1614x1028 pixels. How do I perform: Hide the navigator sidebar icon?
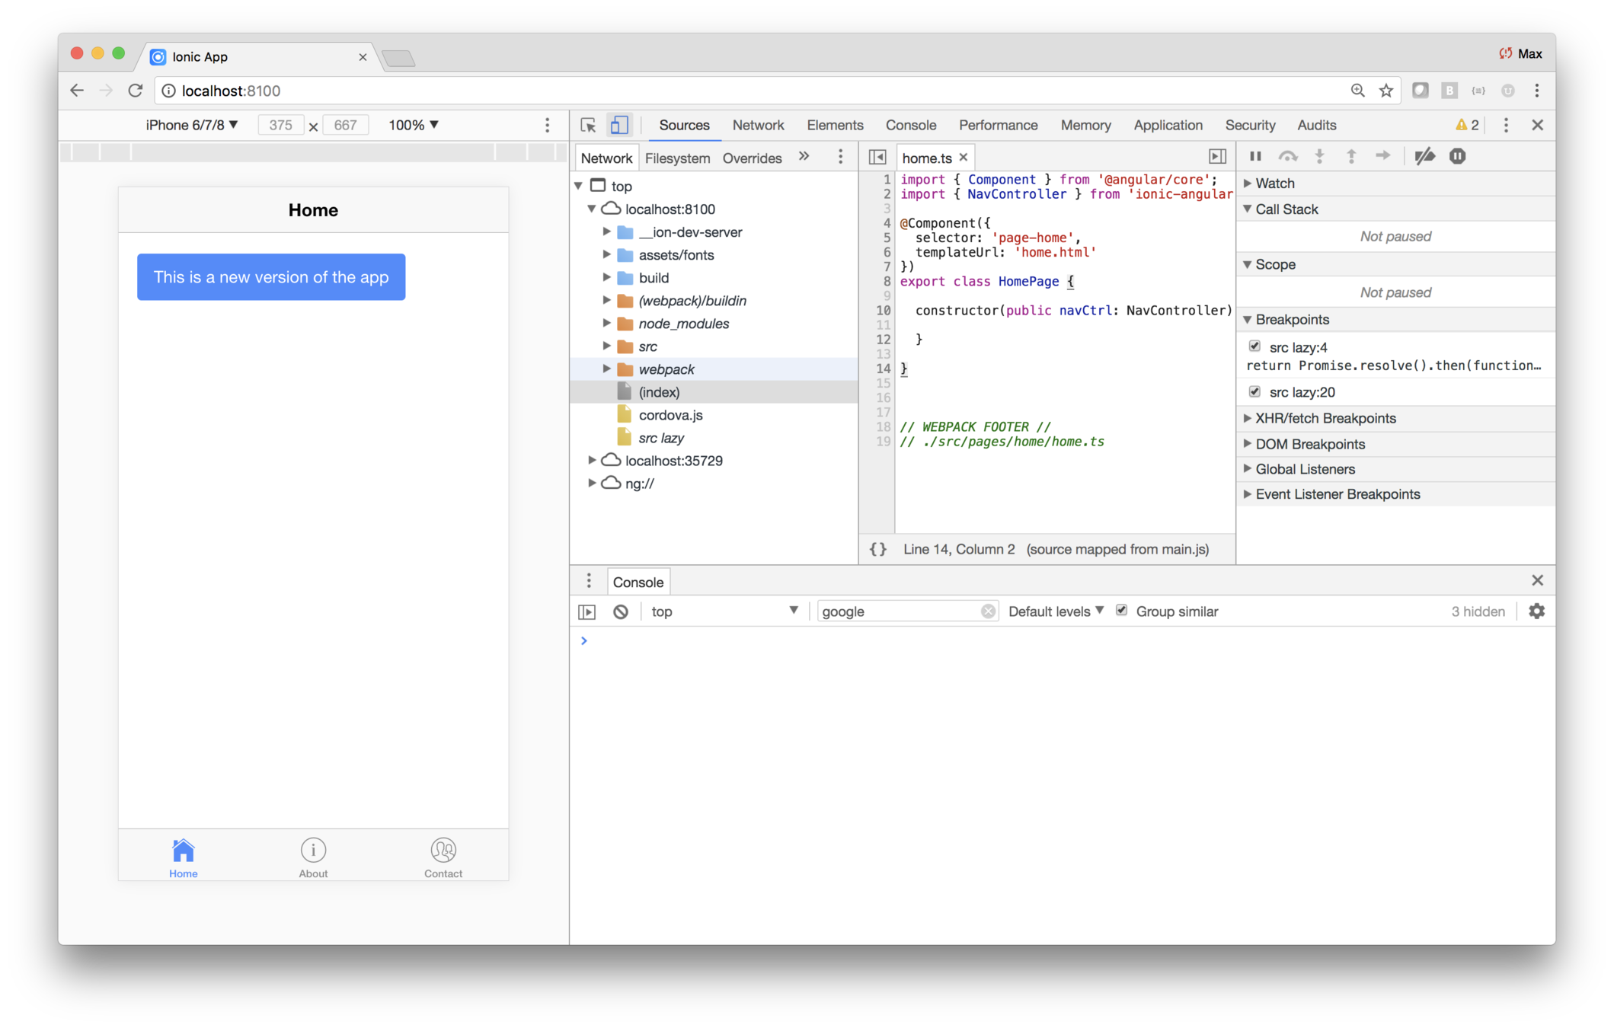click(x=877, y=157)
